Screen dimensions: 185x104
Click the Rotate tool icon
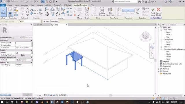(x=58, y=14)
